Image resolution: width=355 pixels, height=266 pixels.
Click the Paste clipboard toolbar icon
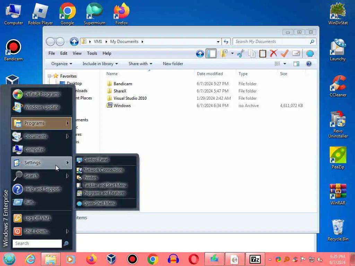pos(263,54)
